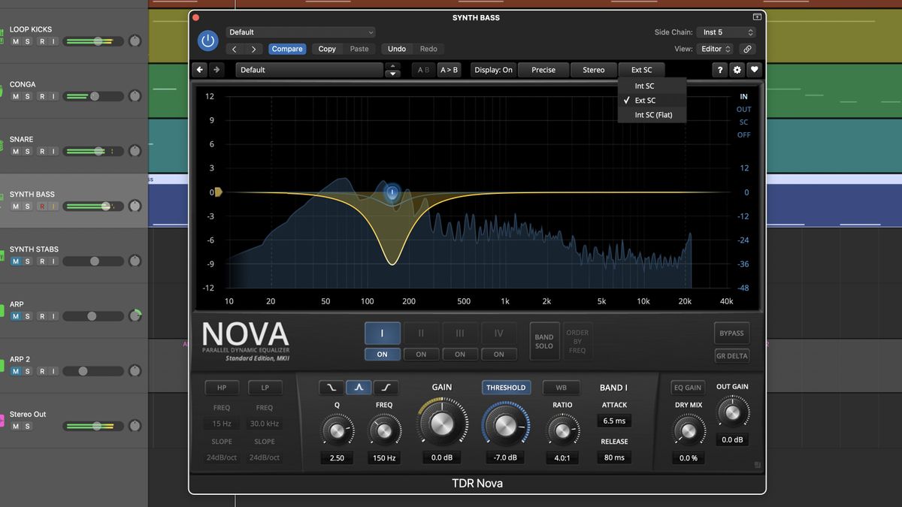Click the band I node on graph
The image size is (902, 507).
(x=392, y=193)
